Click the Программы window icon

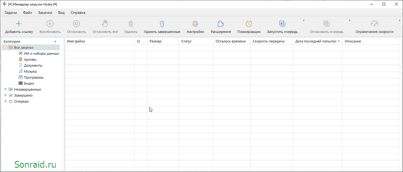click(21, 77)
